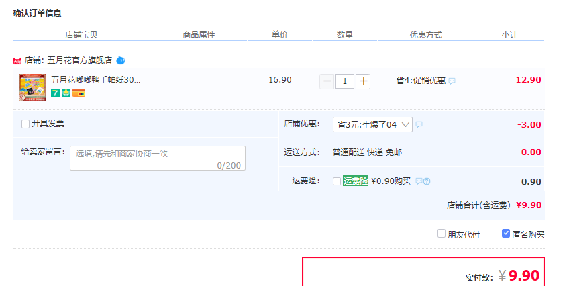
Task: Click the 单价 column header
Action: pos(280,34)
